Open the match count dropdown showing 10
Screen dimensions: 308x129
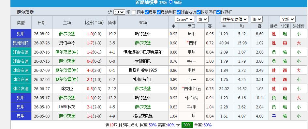click(x=119, y=12)
